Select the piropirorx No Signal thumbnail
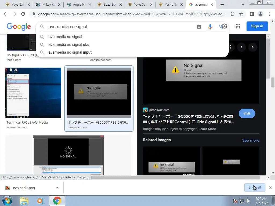 (99, 93)
